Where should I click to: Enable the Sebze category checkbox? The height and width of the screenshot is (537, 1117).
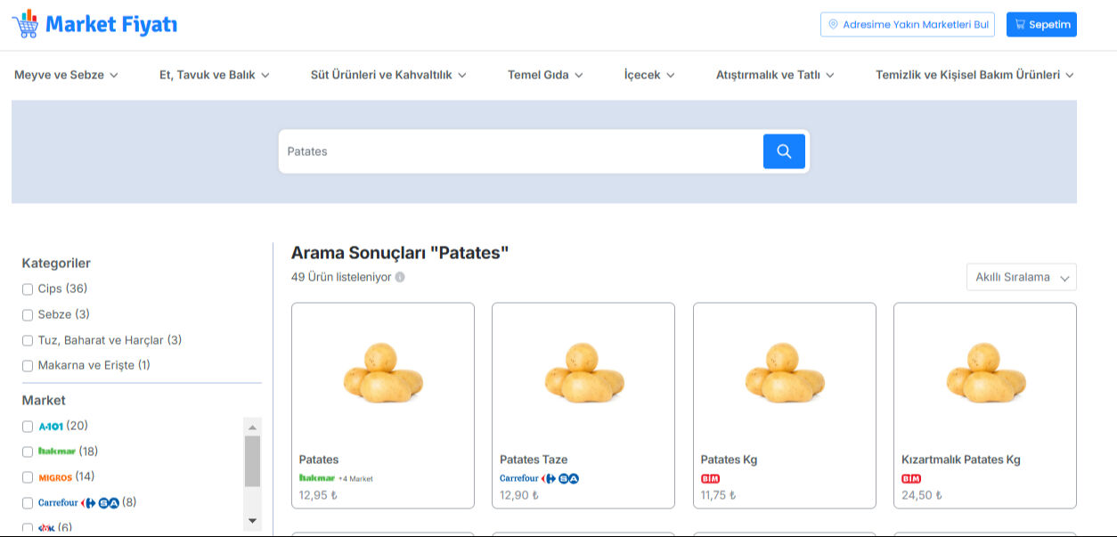(28, 315)
